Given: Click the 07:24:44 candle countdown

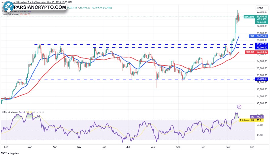Looking at the screenshot, I should (261, 22).
